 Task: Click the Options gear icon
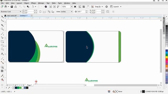coord(107,7)
